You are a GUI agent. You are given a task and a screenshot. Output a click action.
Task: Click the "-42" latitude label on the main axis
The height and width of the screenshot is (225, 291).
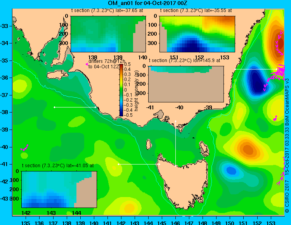coord(4,181)
